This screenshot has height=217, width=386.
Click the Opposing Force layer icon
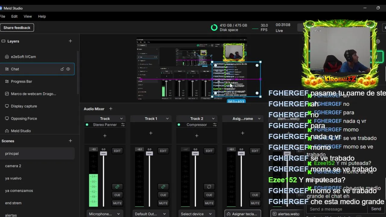point(7,118)
